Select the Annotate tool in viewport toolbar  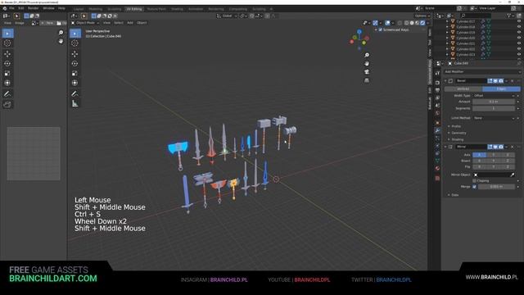pos(75,93)
